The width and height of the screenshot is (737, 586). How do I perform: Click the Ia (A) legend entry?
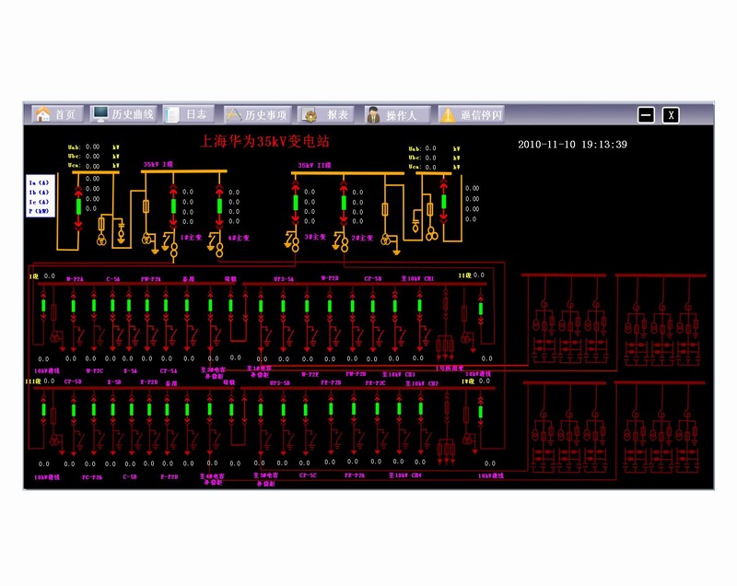coord(39,182)
